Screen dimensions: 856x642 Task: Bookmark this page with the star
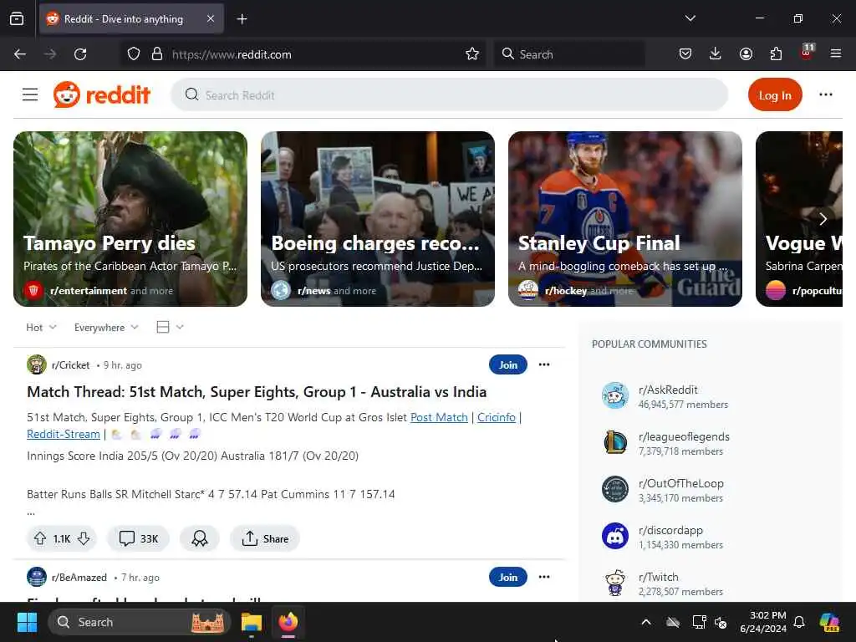[472, 54]
